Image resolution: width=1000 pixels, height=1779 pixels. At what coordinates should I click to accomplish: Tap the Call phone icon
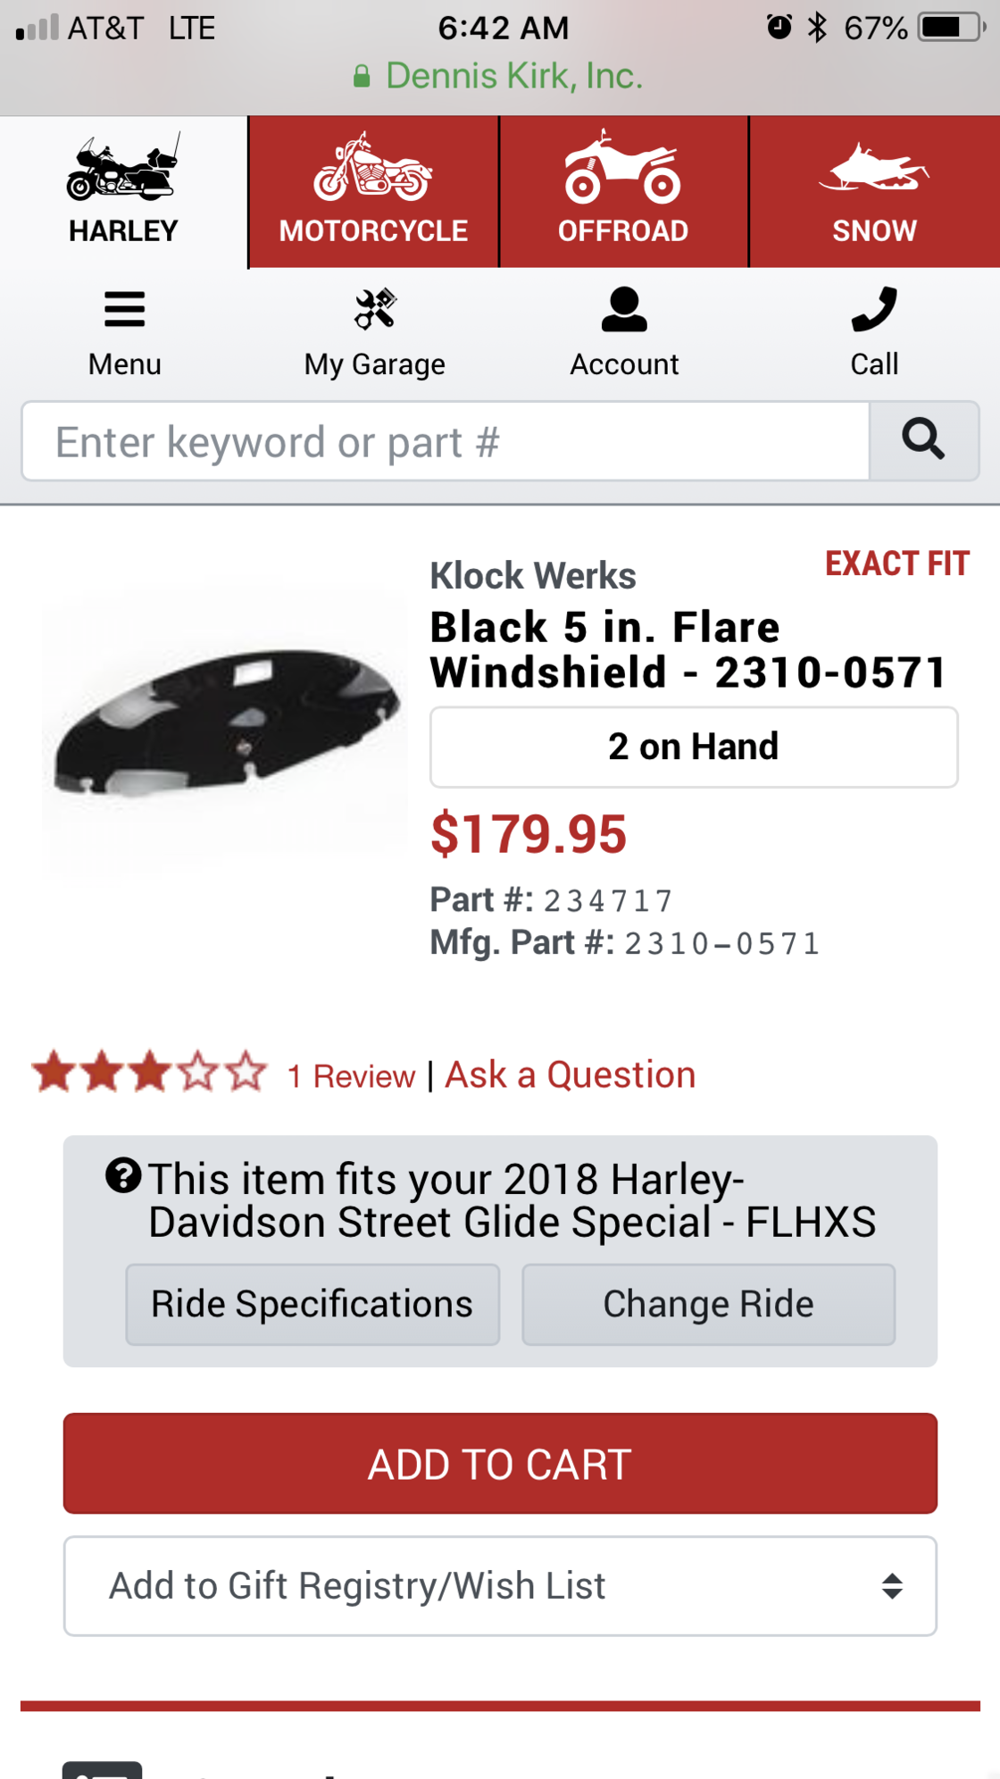click(874, 310)
